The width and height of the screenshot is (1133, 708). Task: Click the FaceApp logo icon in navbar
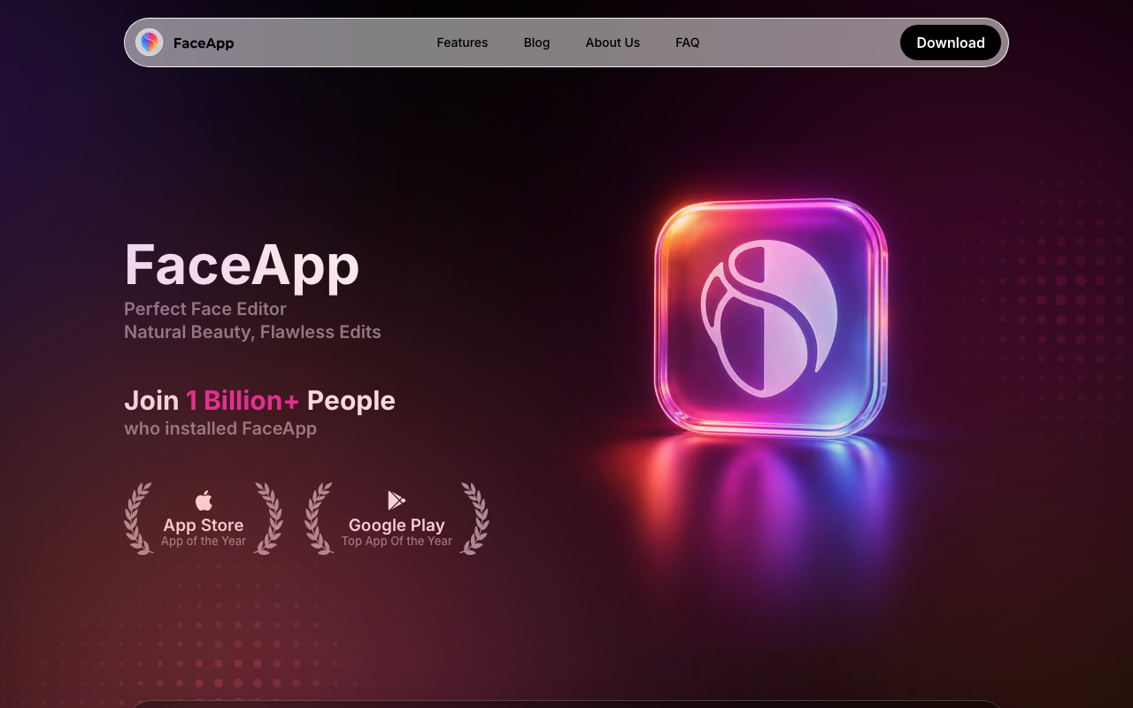(149, 42)
